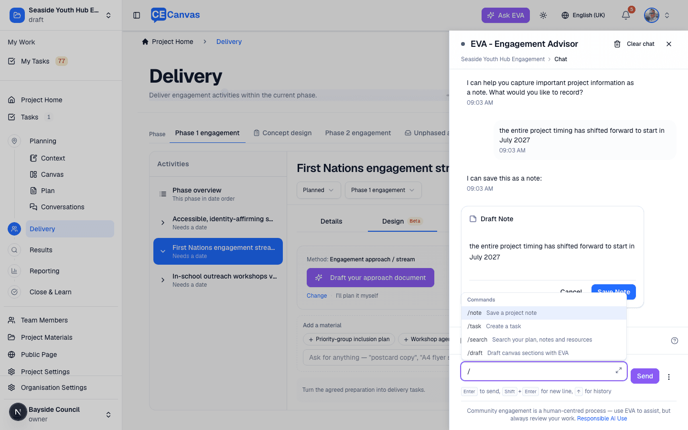Click Clear chat in EVA panel
This screenshot has width=688, height=430.
click(x=634, y=44)
